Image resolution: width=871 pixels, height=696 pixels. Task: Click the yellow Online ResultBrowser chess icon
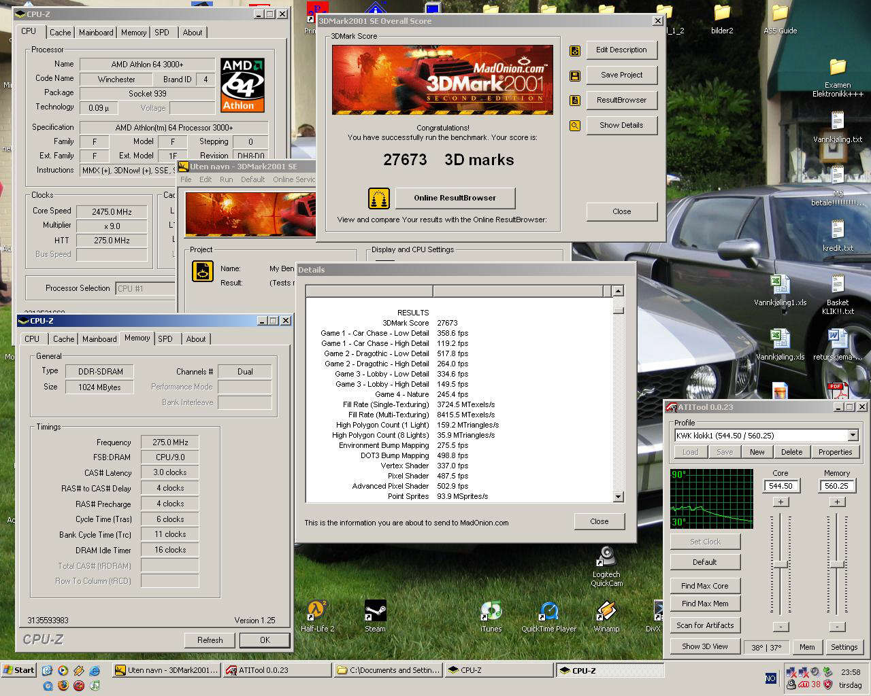point(379,198)
